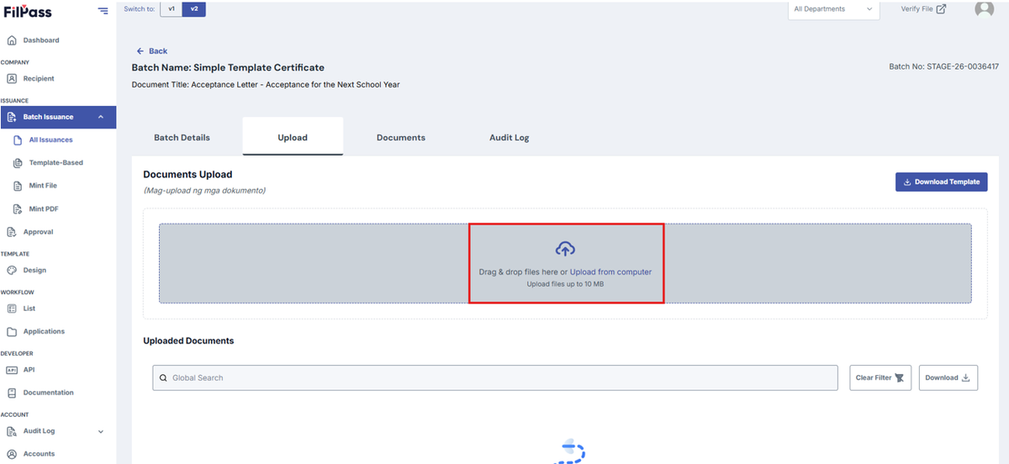Screen dimensions: 1009x464
Task: Click the sidebar Audit Log search-file icon
Action: (12, 431)
